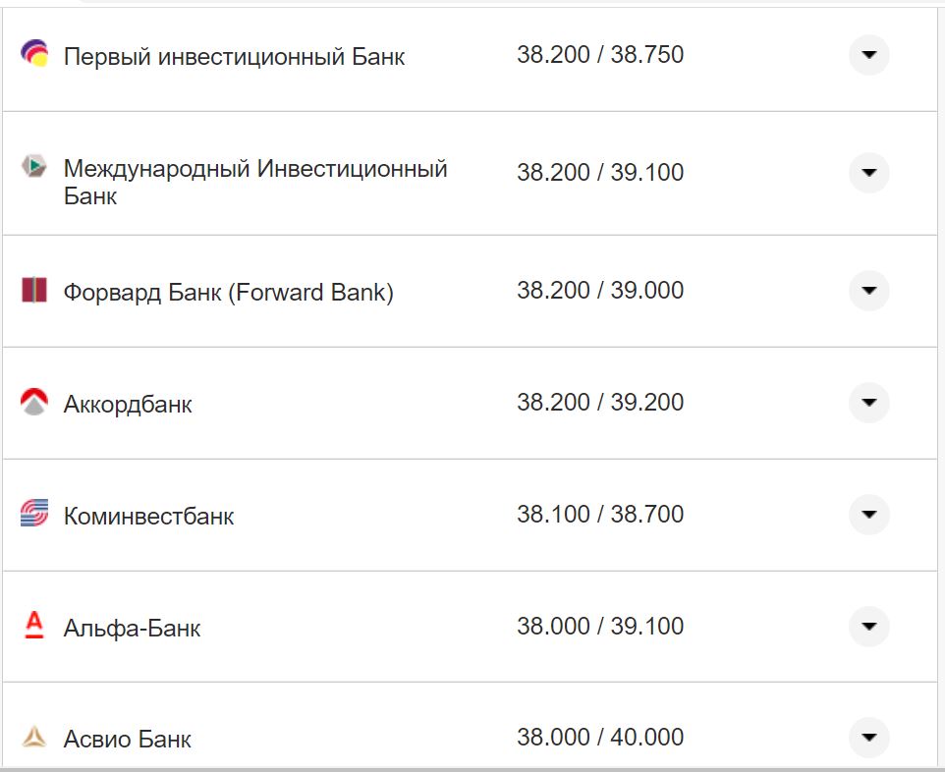
Task: Click the red Альфа-Банк letter icon
Action: (33, 626)
